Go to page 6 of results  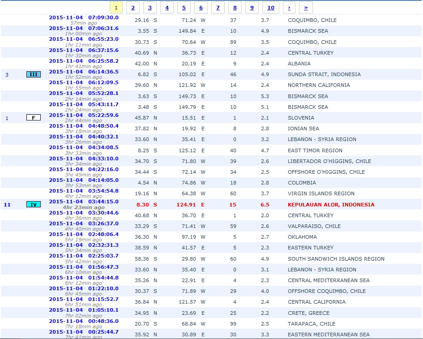click(201, 8)
